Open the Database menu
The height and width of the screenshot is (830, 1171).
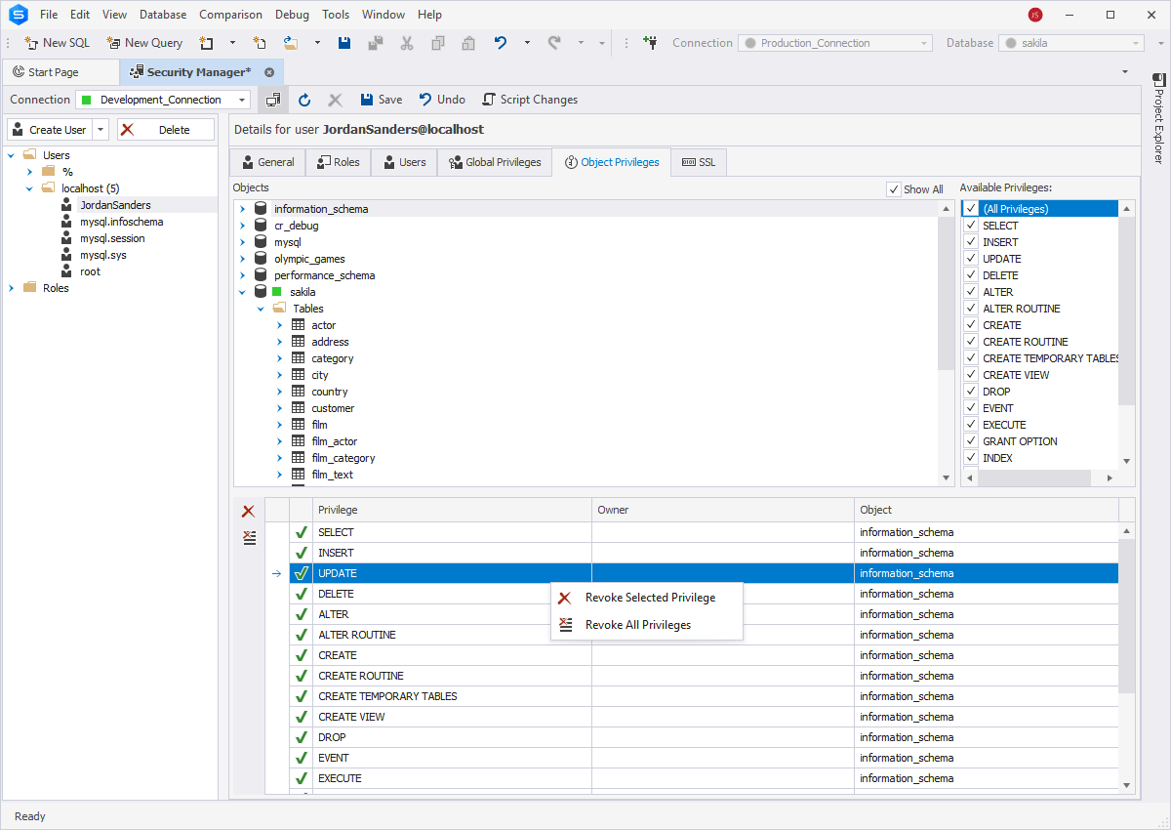coord(162,14)
